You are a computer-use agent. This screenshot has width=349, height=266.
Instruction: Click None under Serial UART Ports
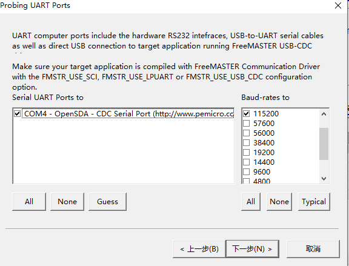point(67,202)
